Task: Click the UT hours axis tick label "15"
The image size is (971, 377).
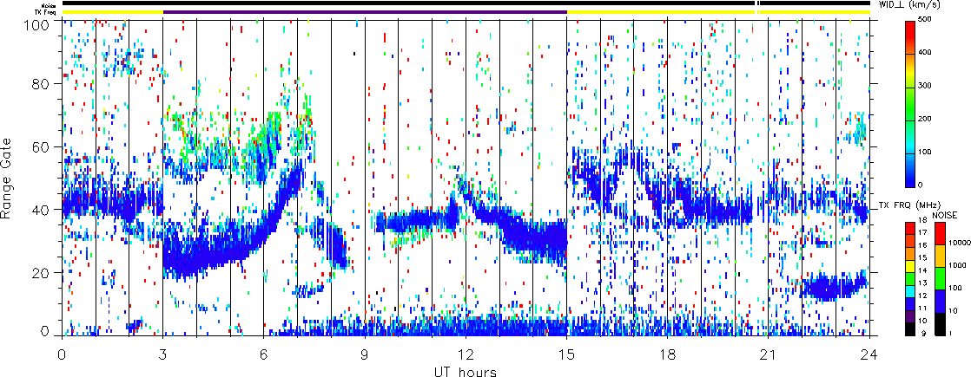Action: [x=566, y=353]
